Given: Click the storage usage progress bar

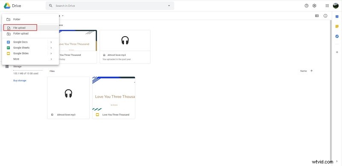Looking at the screenshot, I should 28,70.
